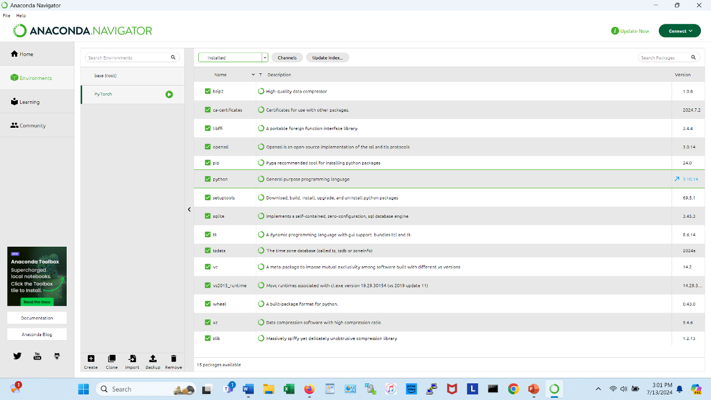Click the Remove environment trash icon
This screenshot has height=400, width=711.
[173, 359]
